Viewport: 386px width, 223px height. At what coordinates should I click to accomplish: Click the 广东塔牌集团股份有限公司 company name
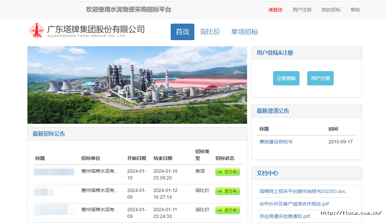coord(96,29)
